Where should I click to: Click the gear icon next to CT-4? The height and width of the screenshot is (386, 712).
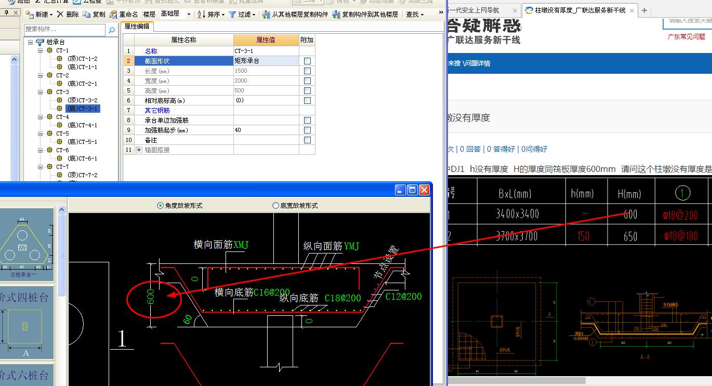click(x=50, y=117)
